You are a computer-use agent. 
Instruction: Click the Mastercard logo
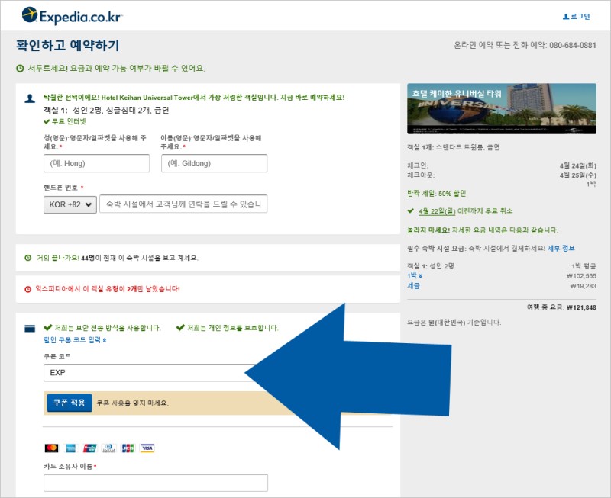point(51,448)
